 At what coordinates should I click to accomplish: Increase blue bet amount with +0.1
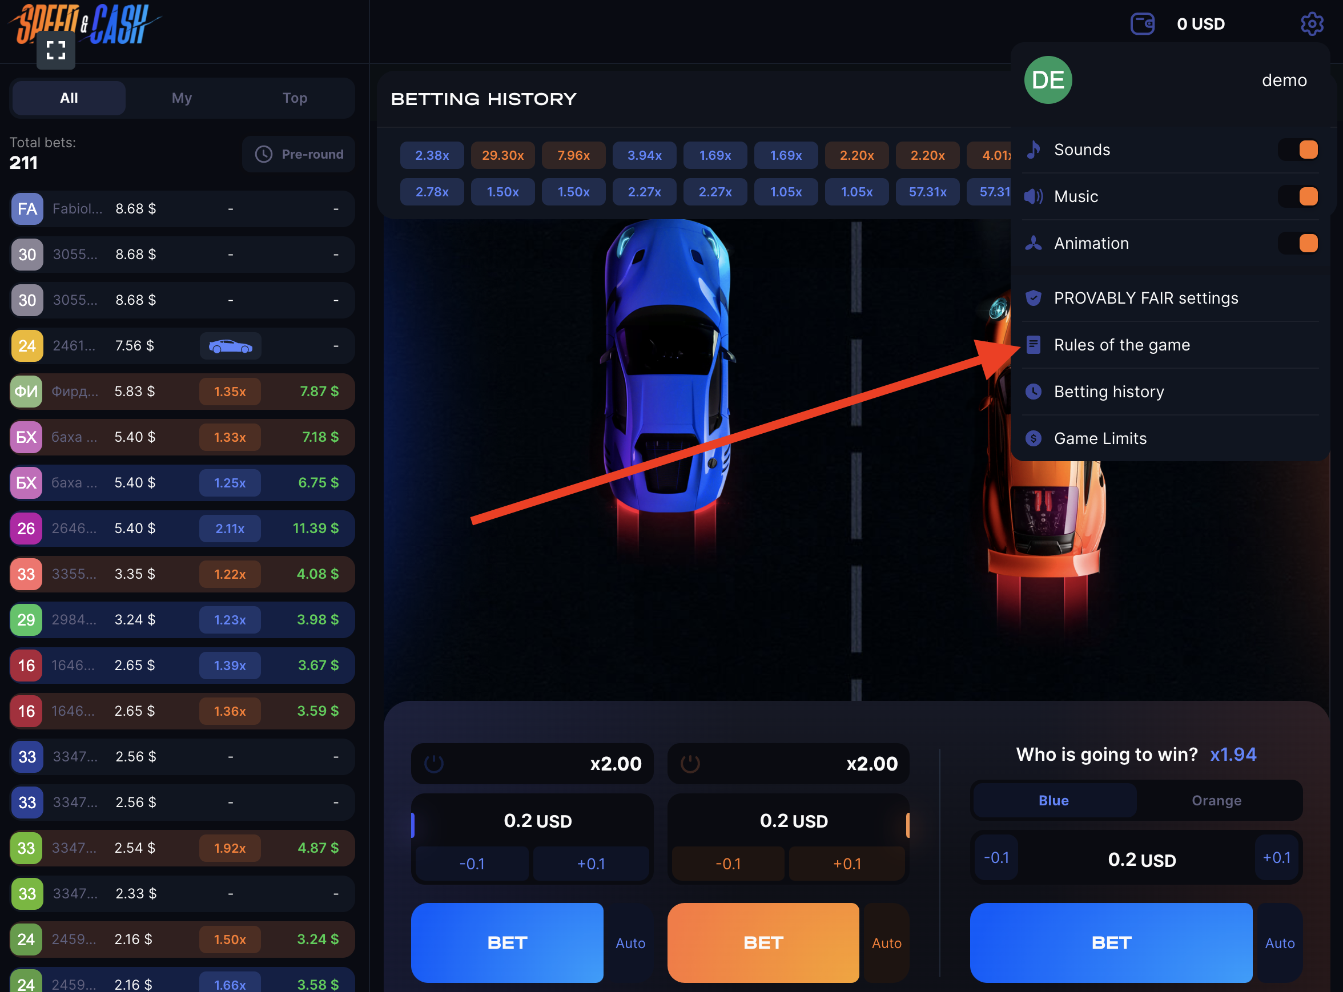click(591, 864)
